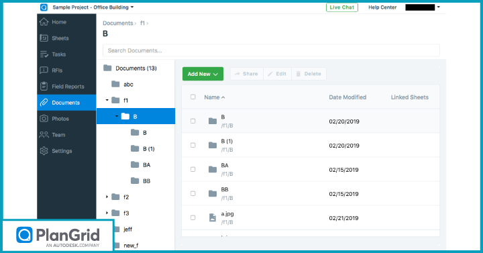The image size is (483, 253).
Task: Check the box for BA row
Action: point(193,169)
